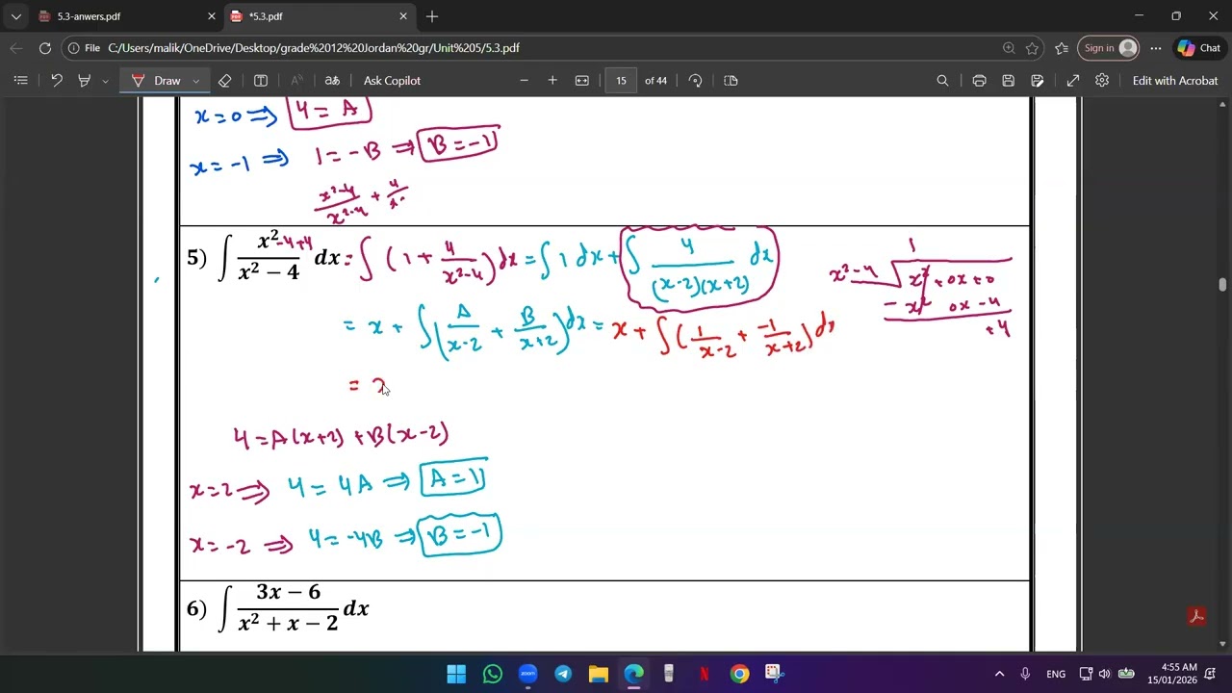Open the Windows Start menu
Screen dimensions: 1232x693
456,674
